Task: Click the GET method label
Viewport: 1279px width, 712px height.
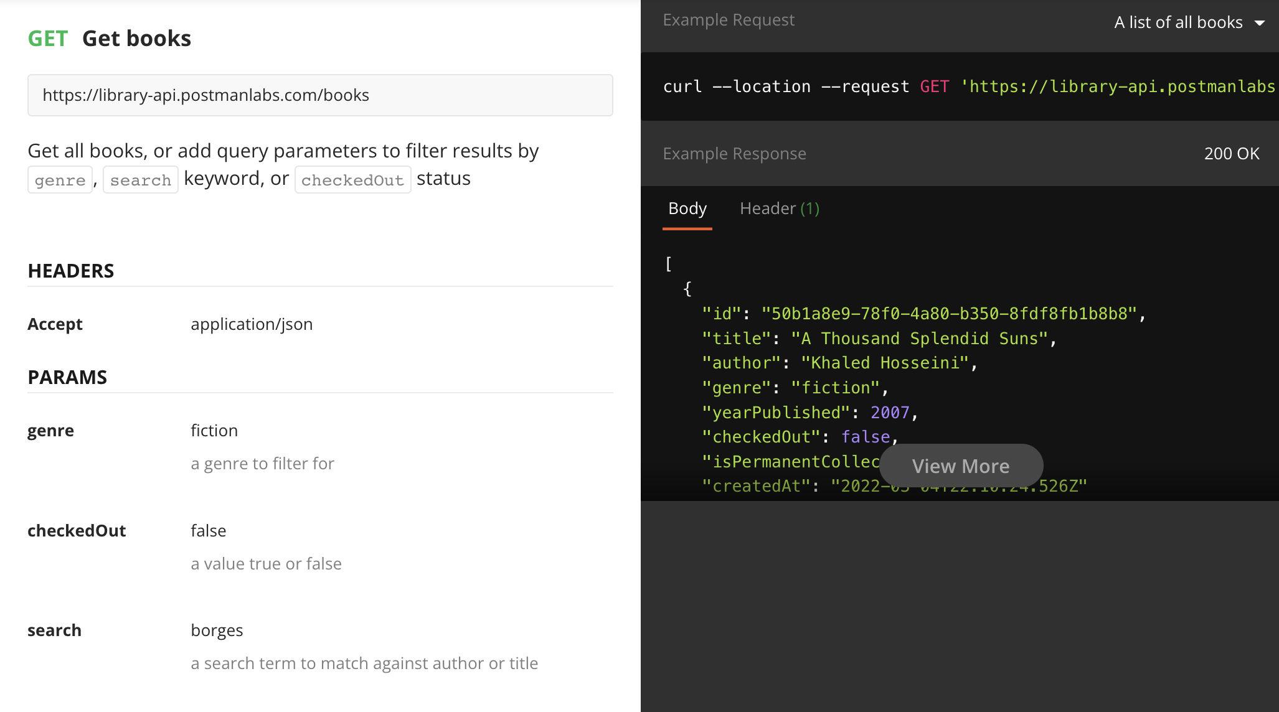Action: (47, 38)
